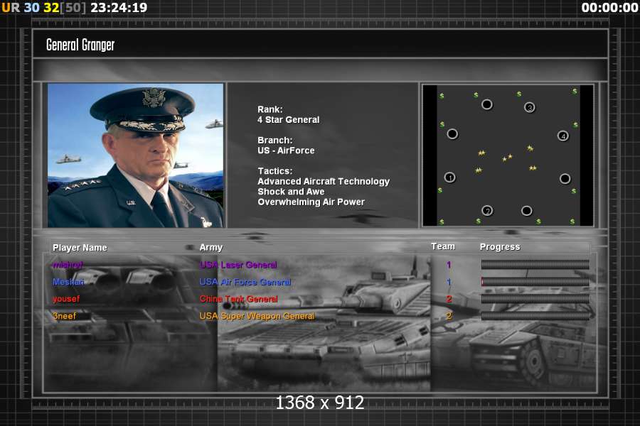This screenshot has width=640, height=426.
Task: Click the progress bar in USA Laser General row
Action: click(535, 265)
